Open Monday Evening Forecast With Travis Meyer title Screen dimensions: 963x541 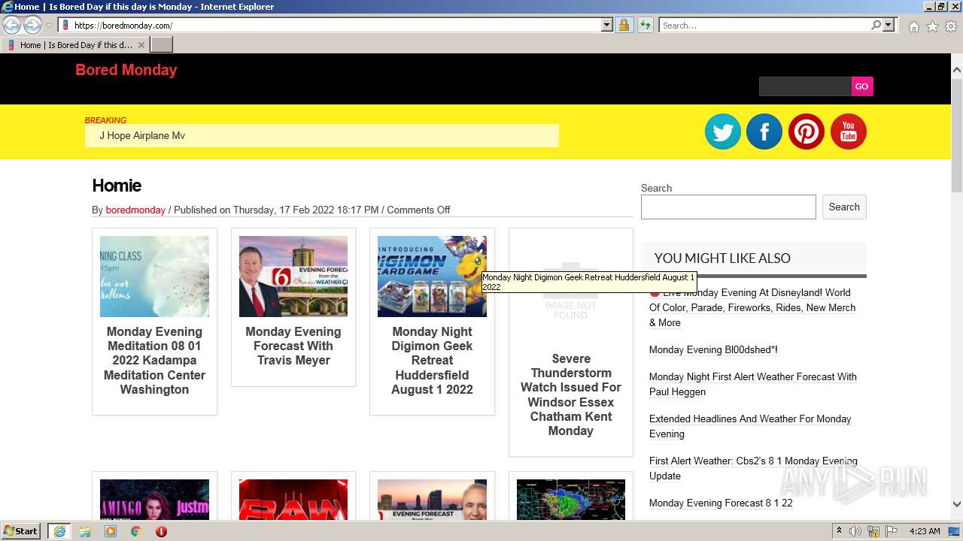pos(293,346)
